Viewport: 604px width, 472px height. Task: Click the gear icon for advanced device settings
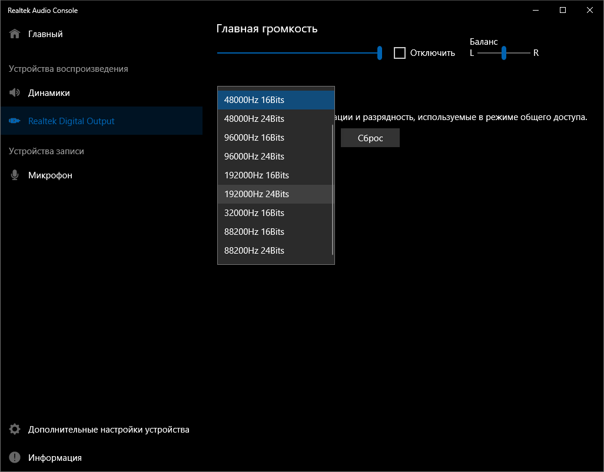[15, 430]
